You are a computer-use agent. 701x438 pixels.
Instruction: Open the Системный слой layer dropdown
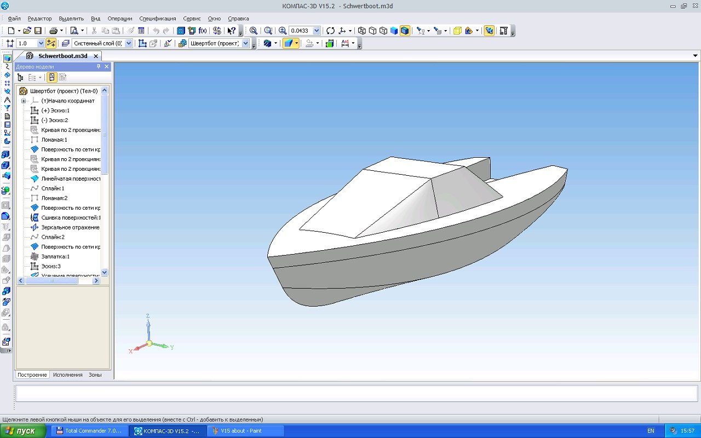pos(129,43)
